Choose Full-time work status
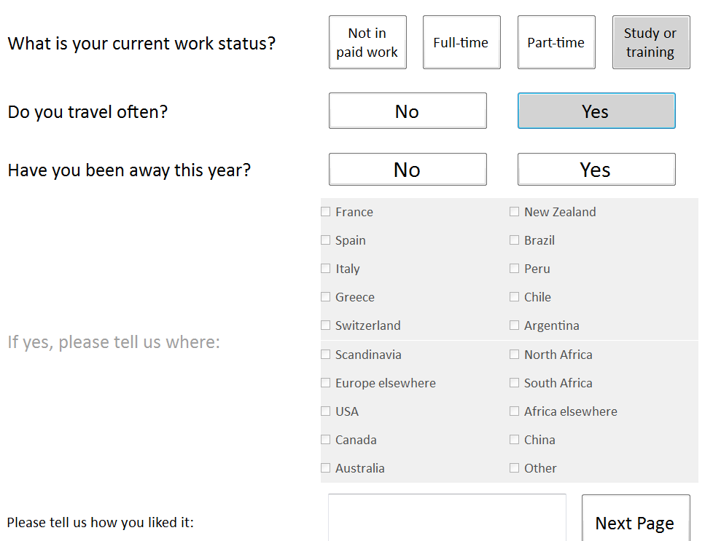This screenshot has width=713, height=541. click(461, 43)
